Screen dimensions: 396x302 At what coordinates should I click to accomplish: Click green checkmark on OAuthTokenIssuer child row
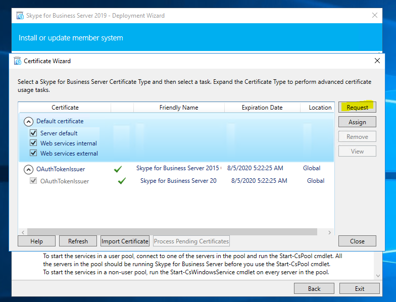point(122,181)
